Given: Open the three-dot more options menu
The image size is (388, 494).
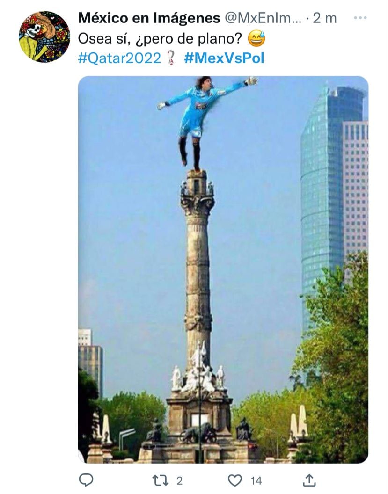Looking at the screenshot, I should 360,18.
